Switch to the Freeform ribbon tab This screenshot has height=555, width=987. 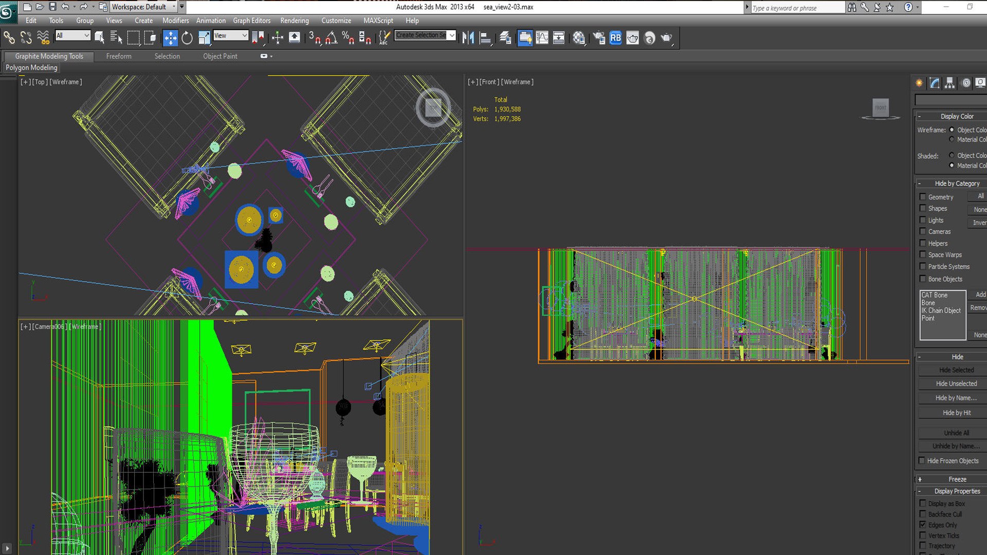[x=119, y=56]
